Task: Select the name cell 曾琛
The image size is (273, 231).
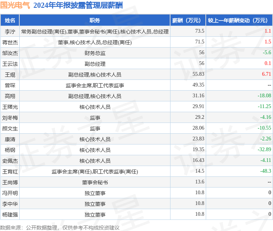Action: click(10, 85)
